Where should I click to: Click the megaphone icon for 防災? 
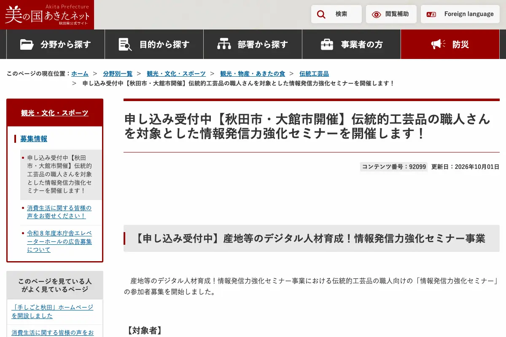[438, 44]
